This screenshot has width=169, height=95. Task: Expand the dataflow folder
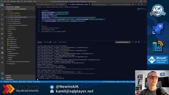[x=20, y=33]
